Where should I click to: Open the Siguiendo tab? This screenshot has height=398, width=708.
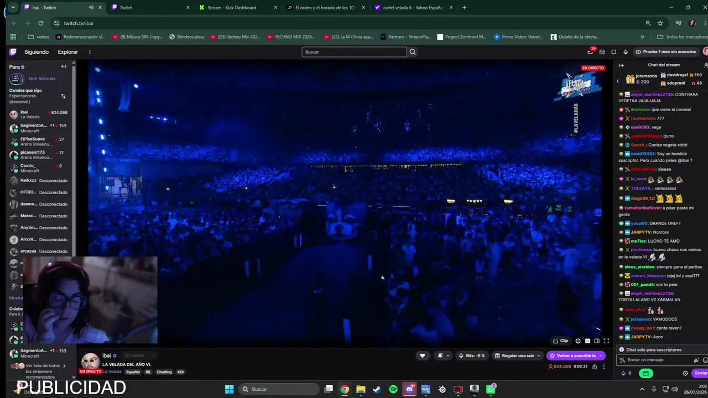click(x=37, y=52)
